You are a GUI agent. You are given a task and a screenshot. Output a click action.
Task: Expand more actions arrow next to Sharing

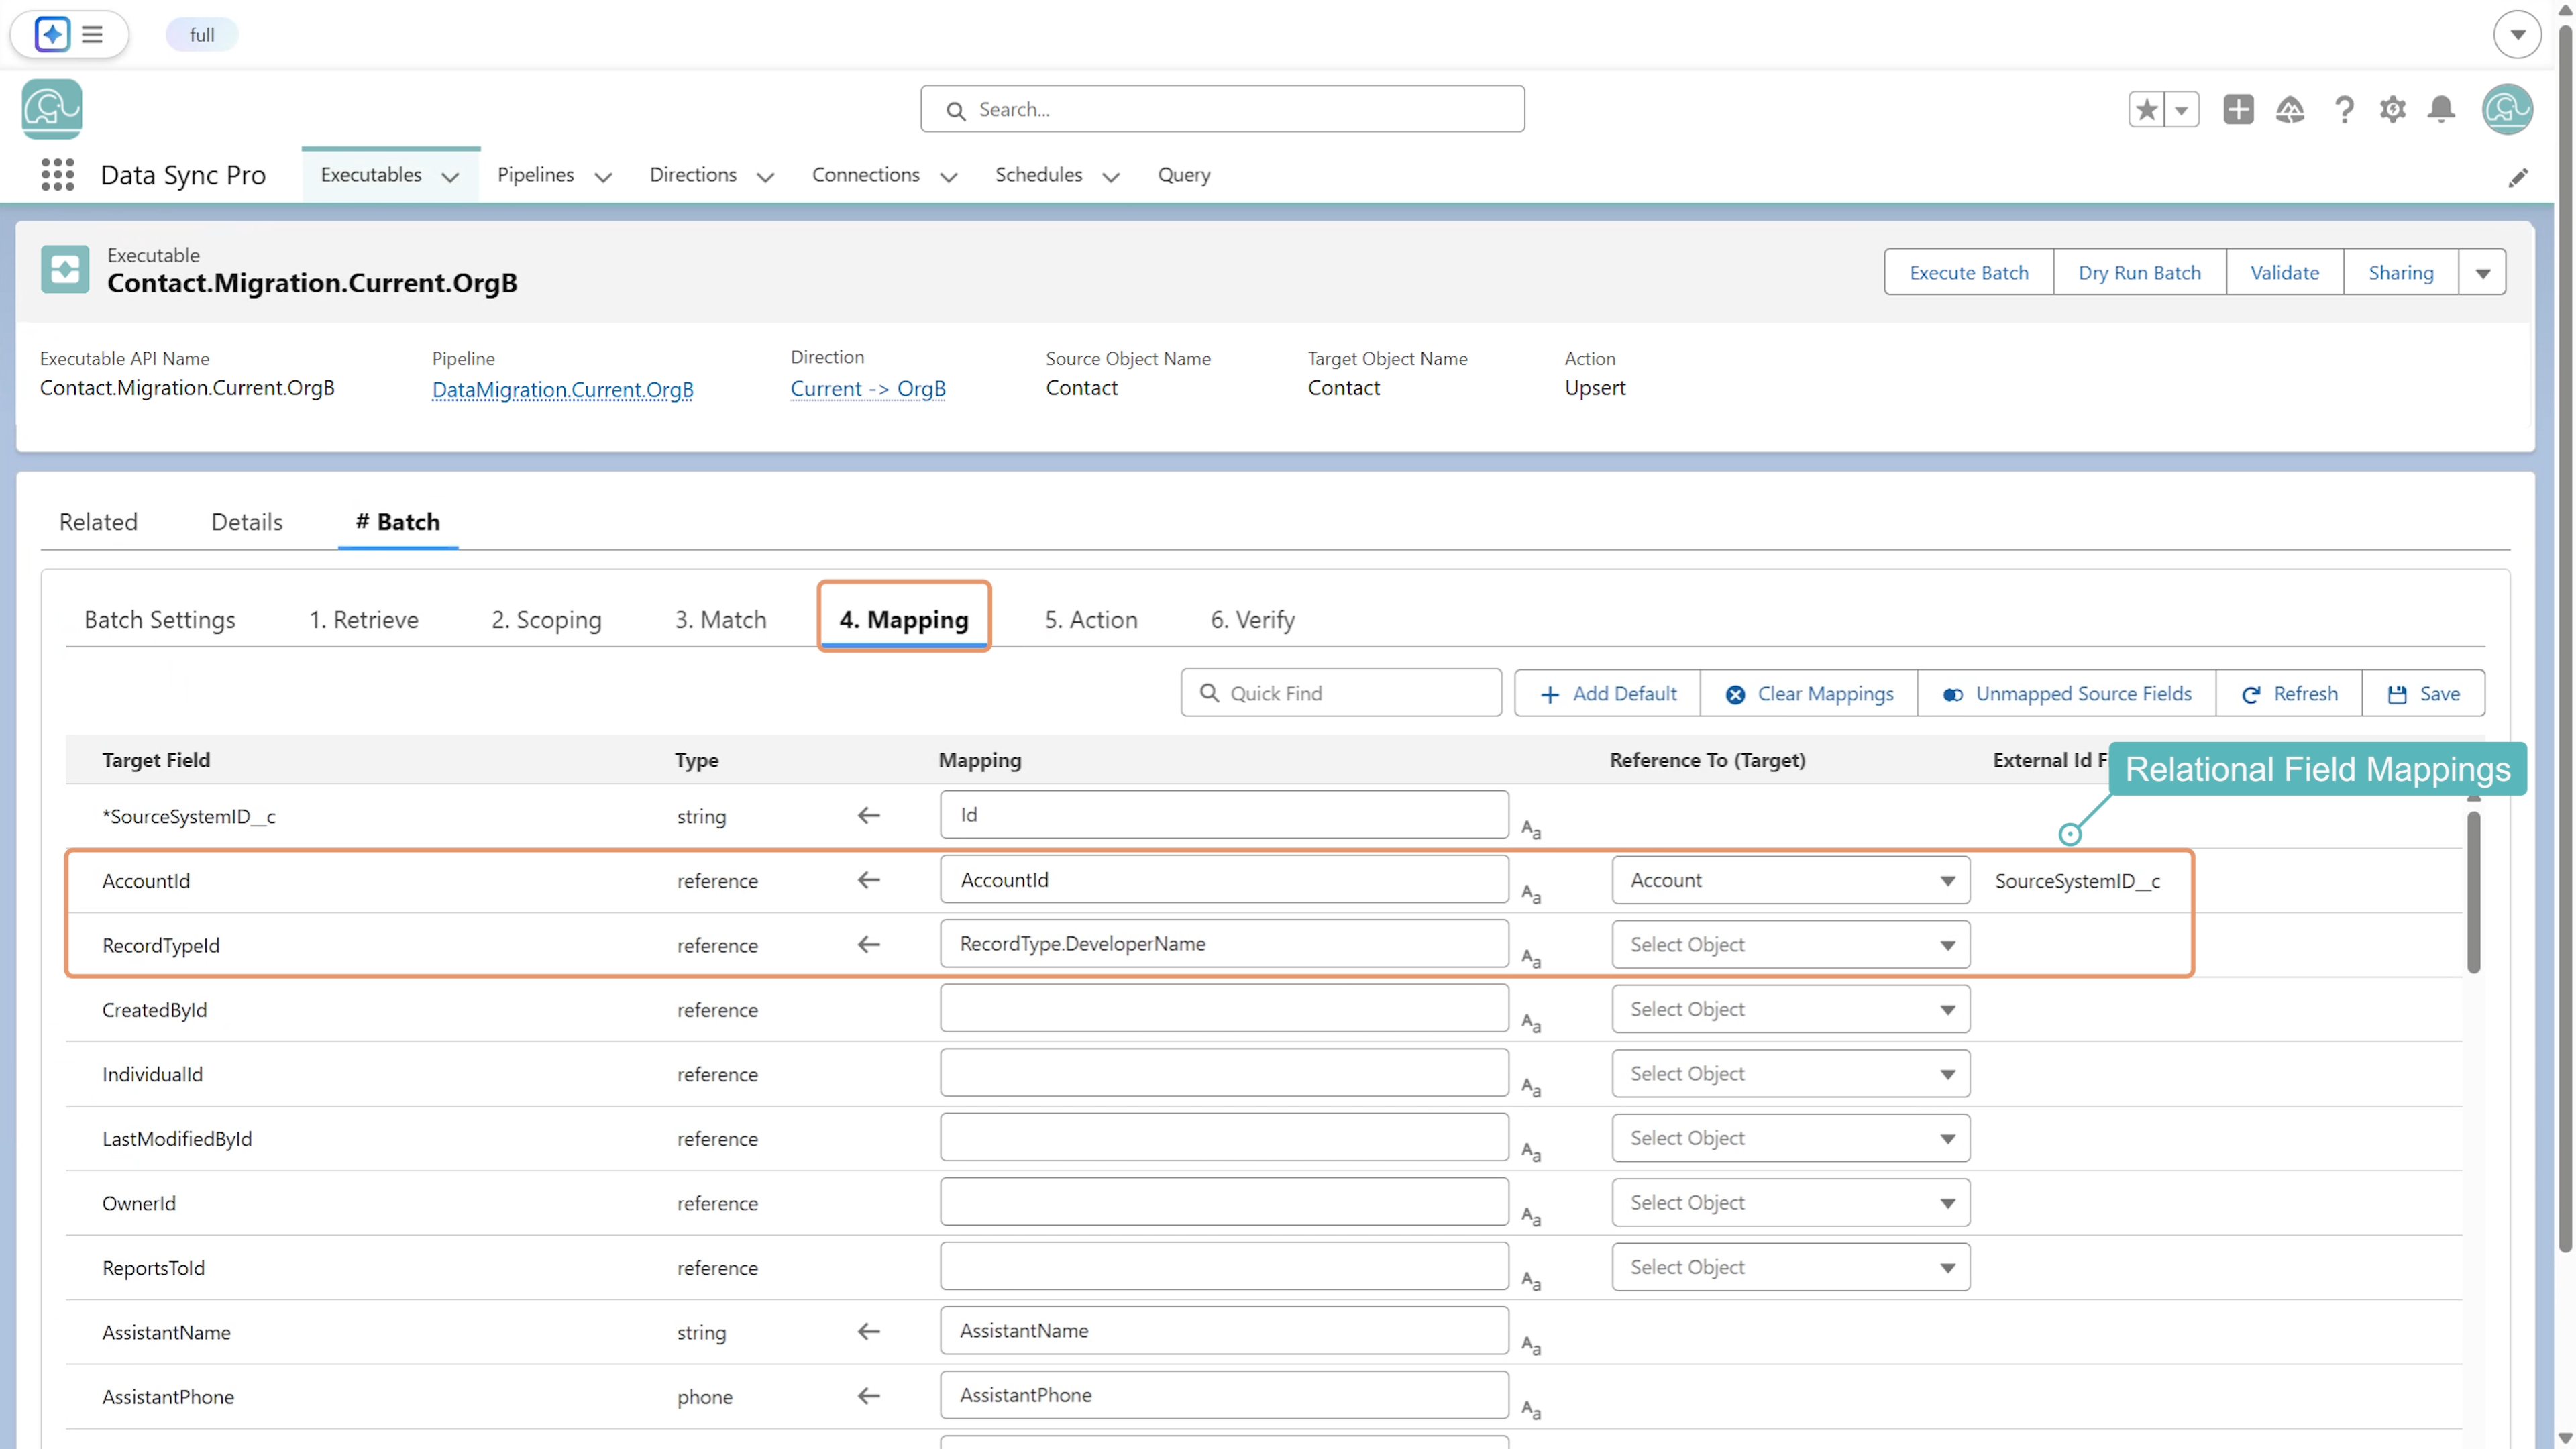[2482, 273]
